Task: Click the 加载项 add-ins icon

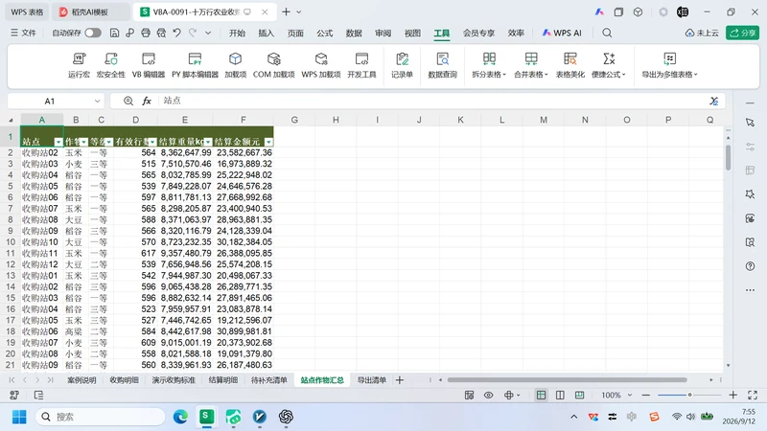Action: [x=235, y=65]
